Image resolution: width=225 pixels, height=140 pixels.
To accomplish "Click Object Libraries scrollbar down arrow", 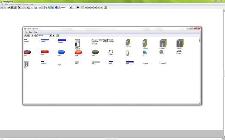I will [200, 103].
